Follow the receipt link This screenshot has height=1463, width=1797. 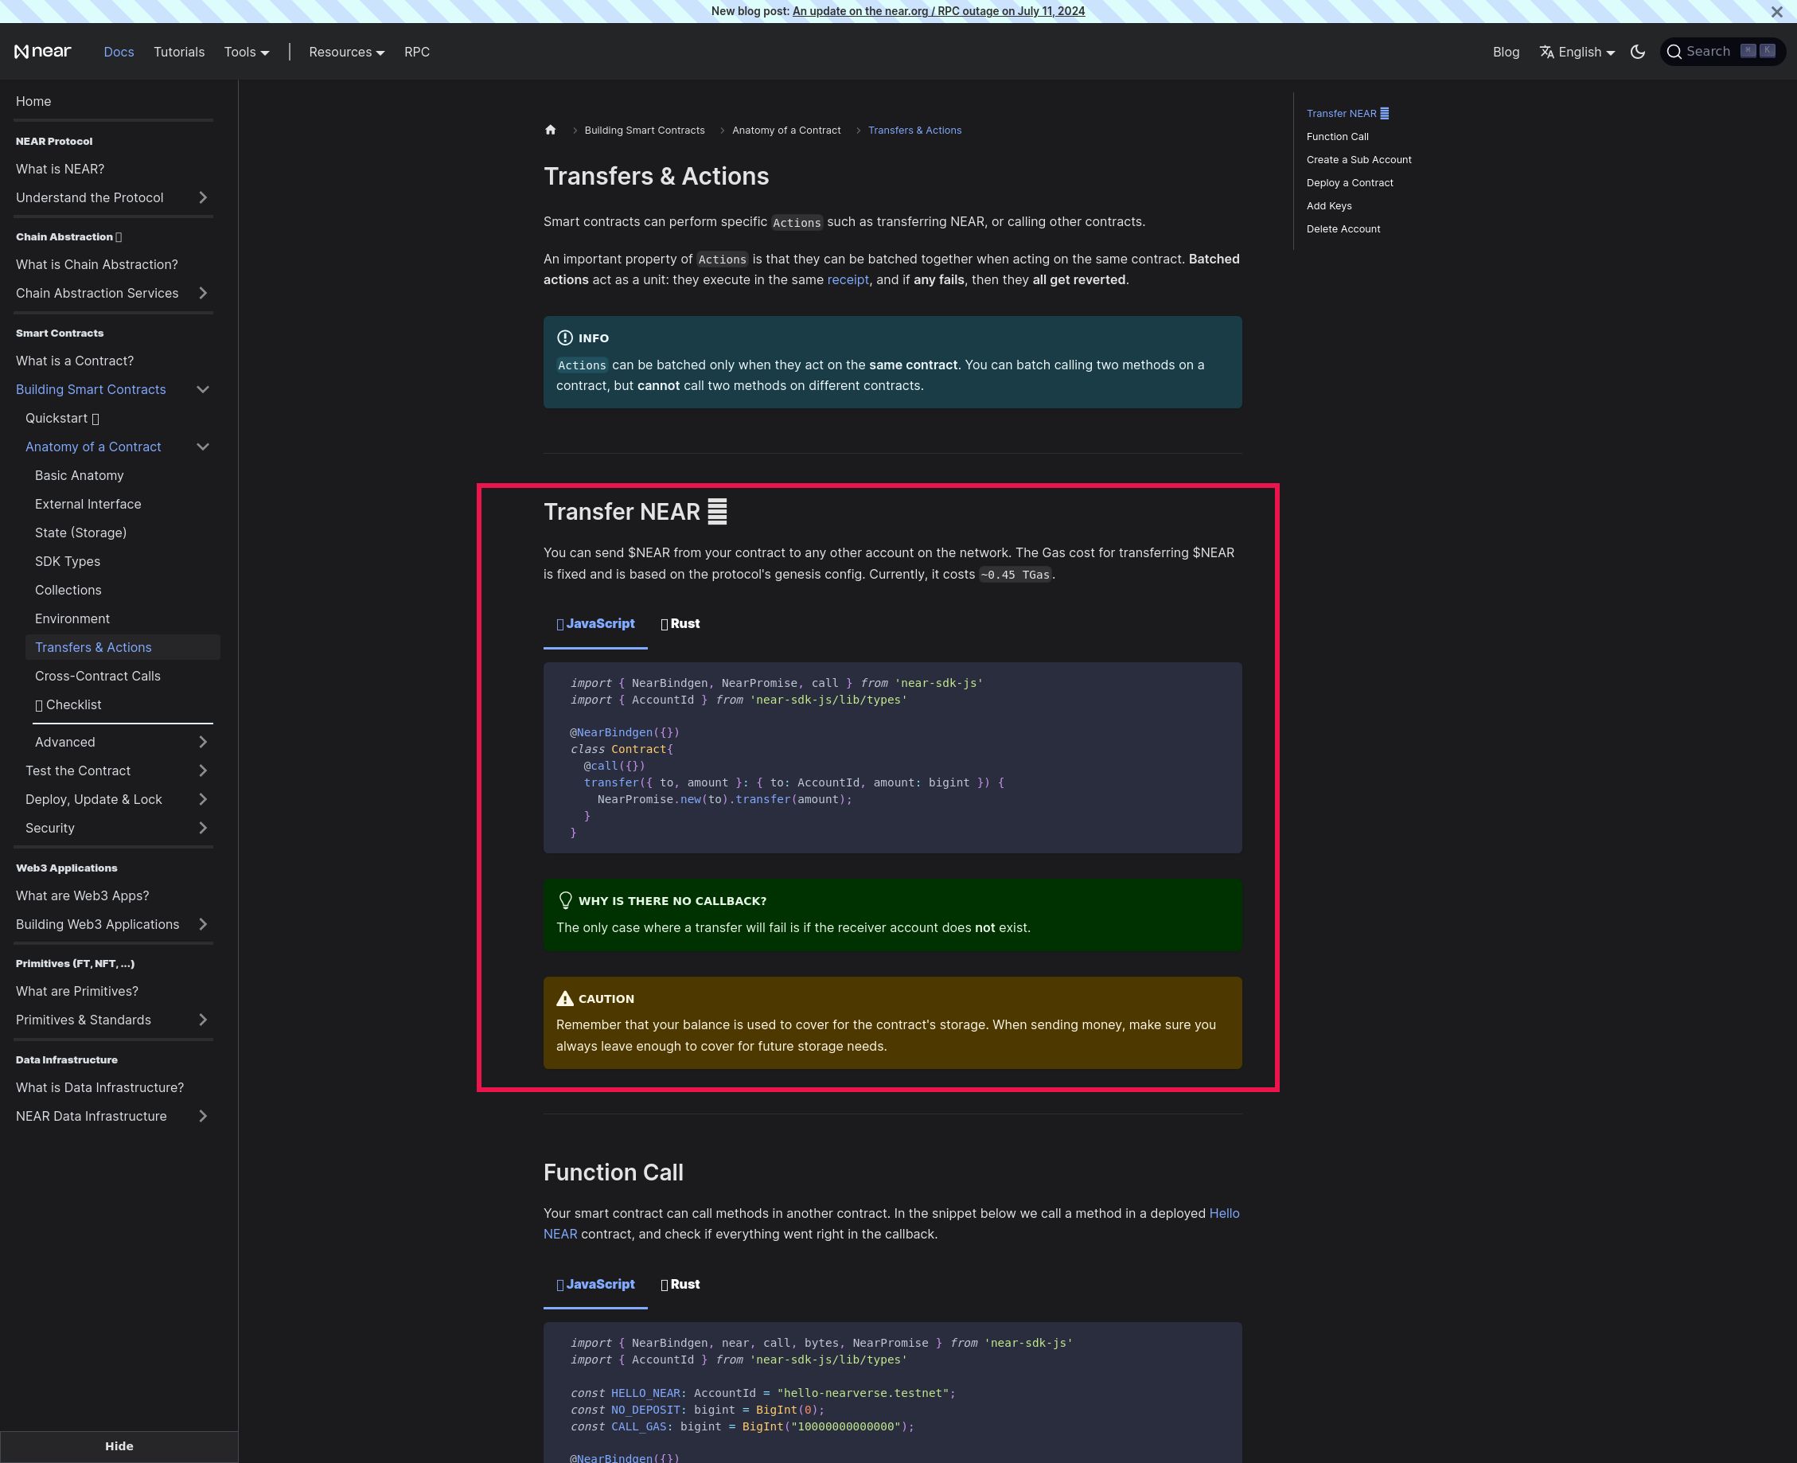[x=848, y=280]
